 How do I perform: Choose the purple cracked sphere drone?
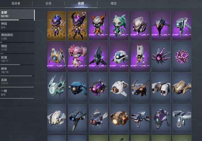(x=182, y=57)
